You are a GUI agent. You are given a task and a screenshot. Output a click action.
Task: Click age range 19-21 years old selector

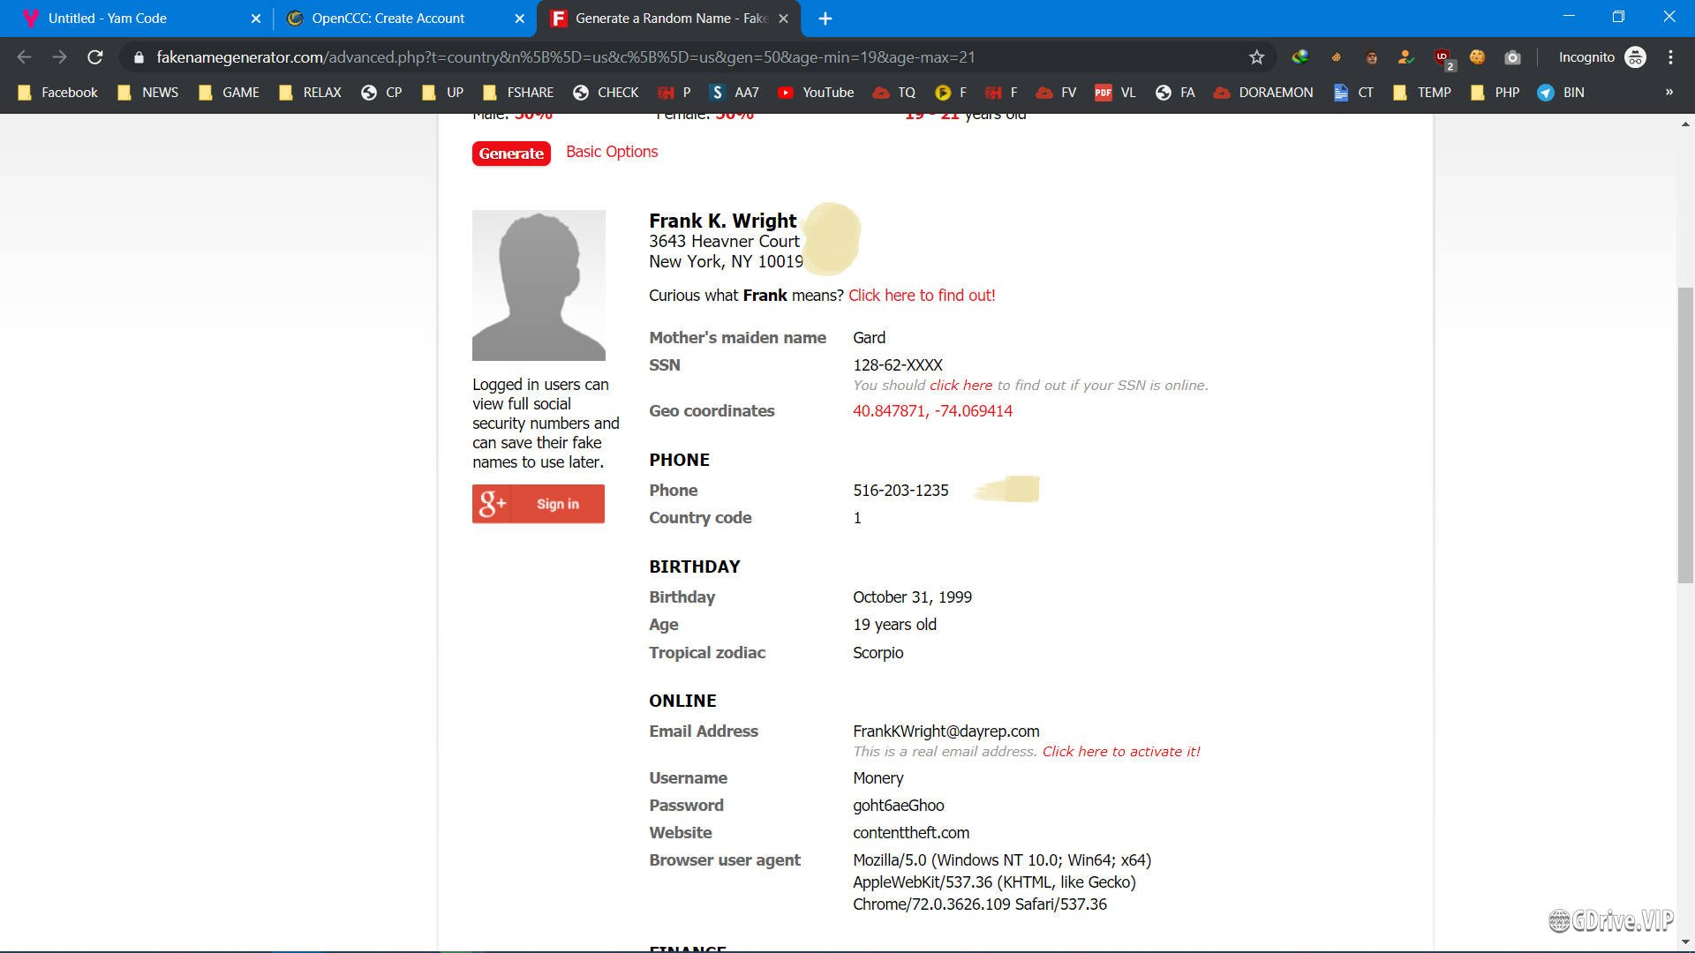[931, 116]
